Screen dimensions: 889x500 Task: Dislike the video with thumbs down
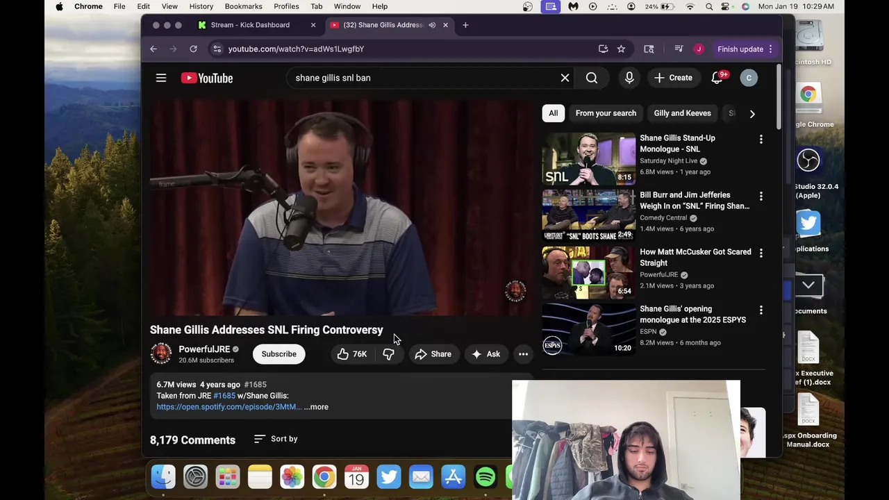coord(389,354)
